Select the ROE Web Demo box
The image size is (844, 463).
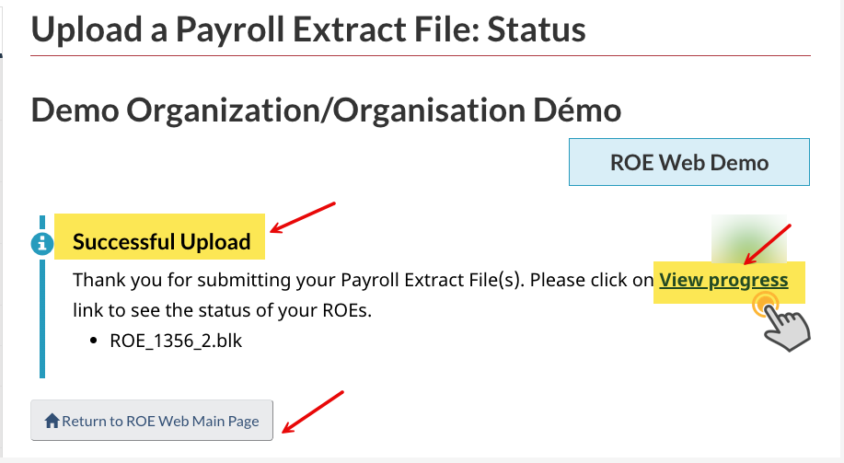coord(689,162)
